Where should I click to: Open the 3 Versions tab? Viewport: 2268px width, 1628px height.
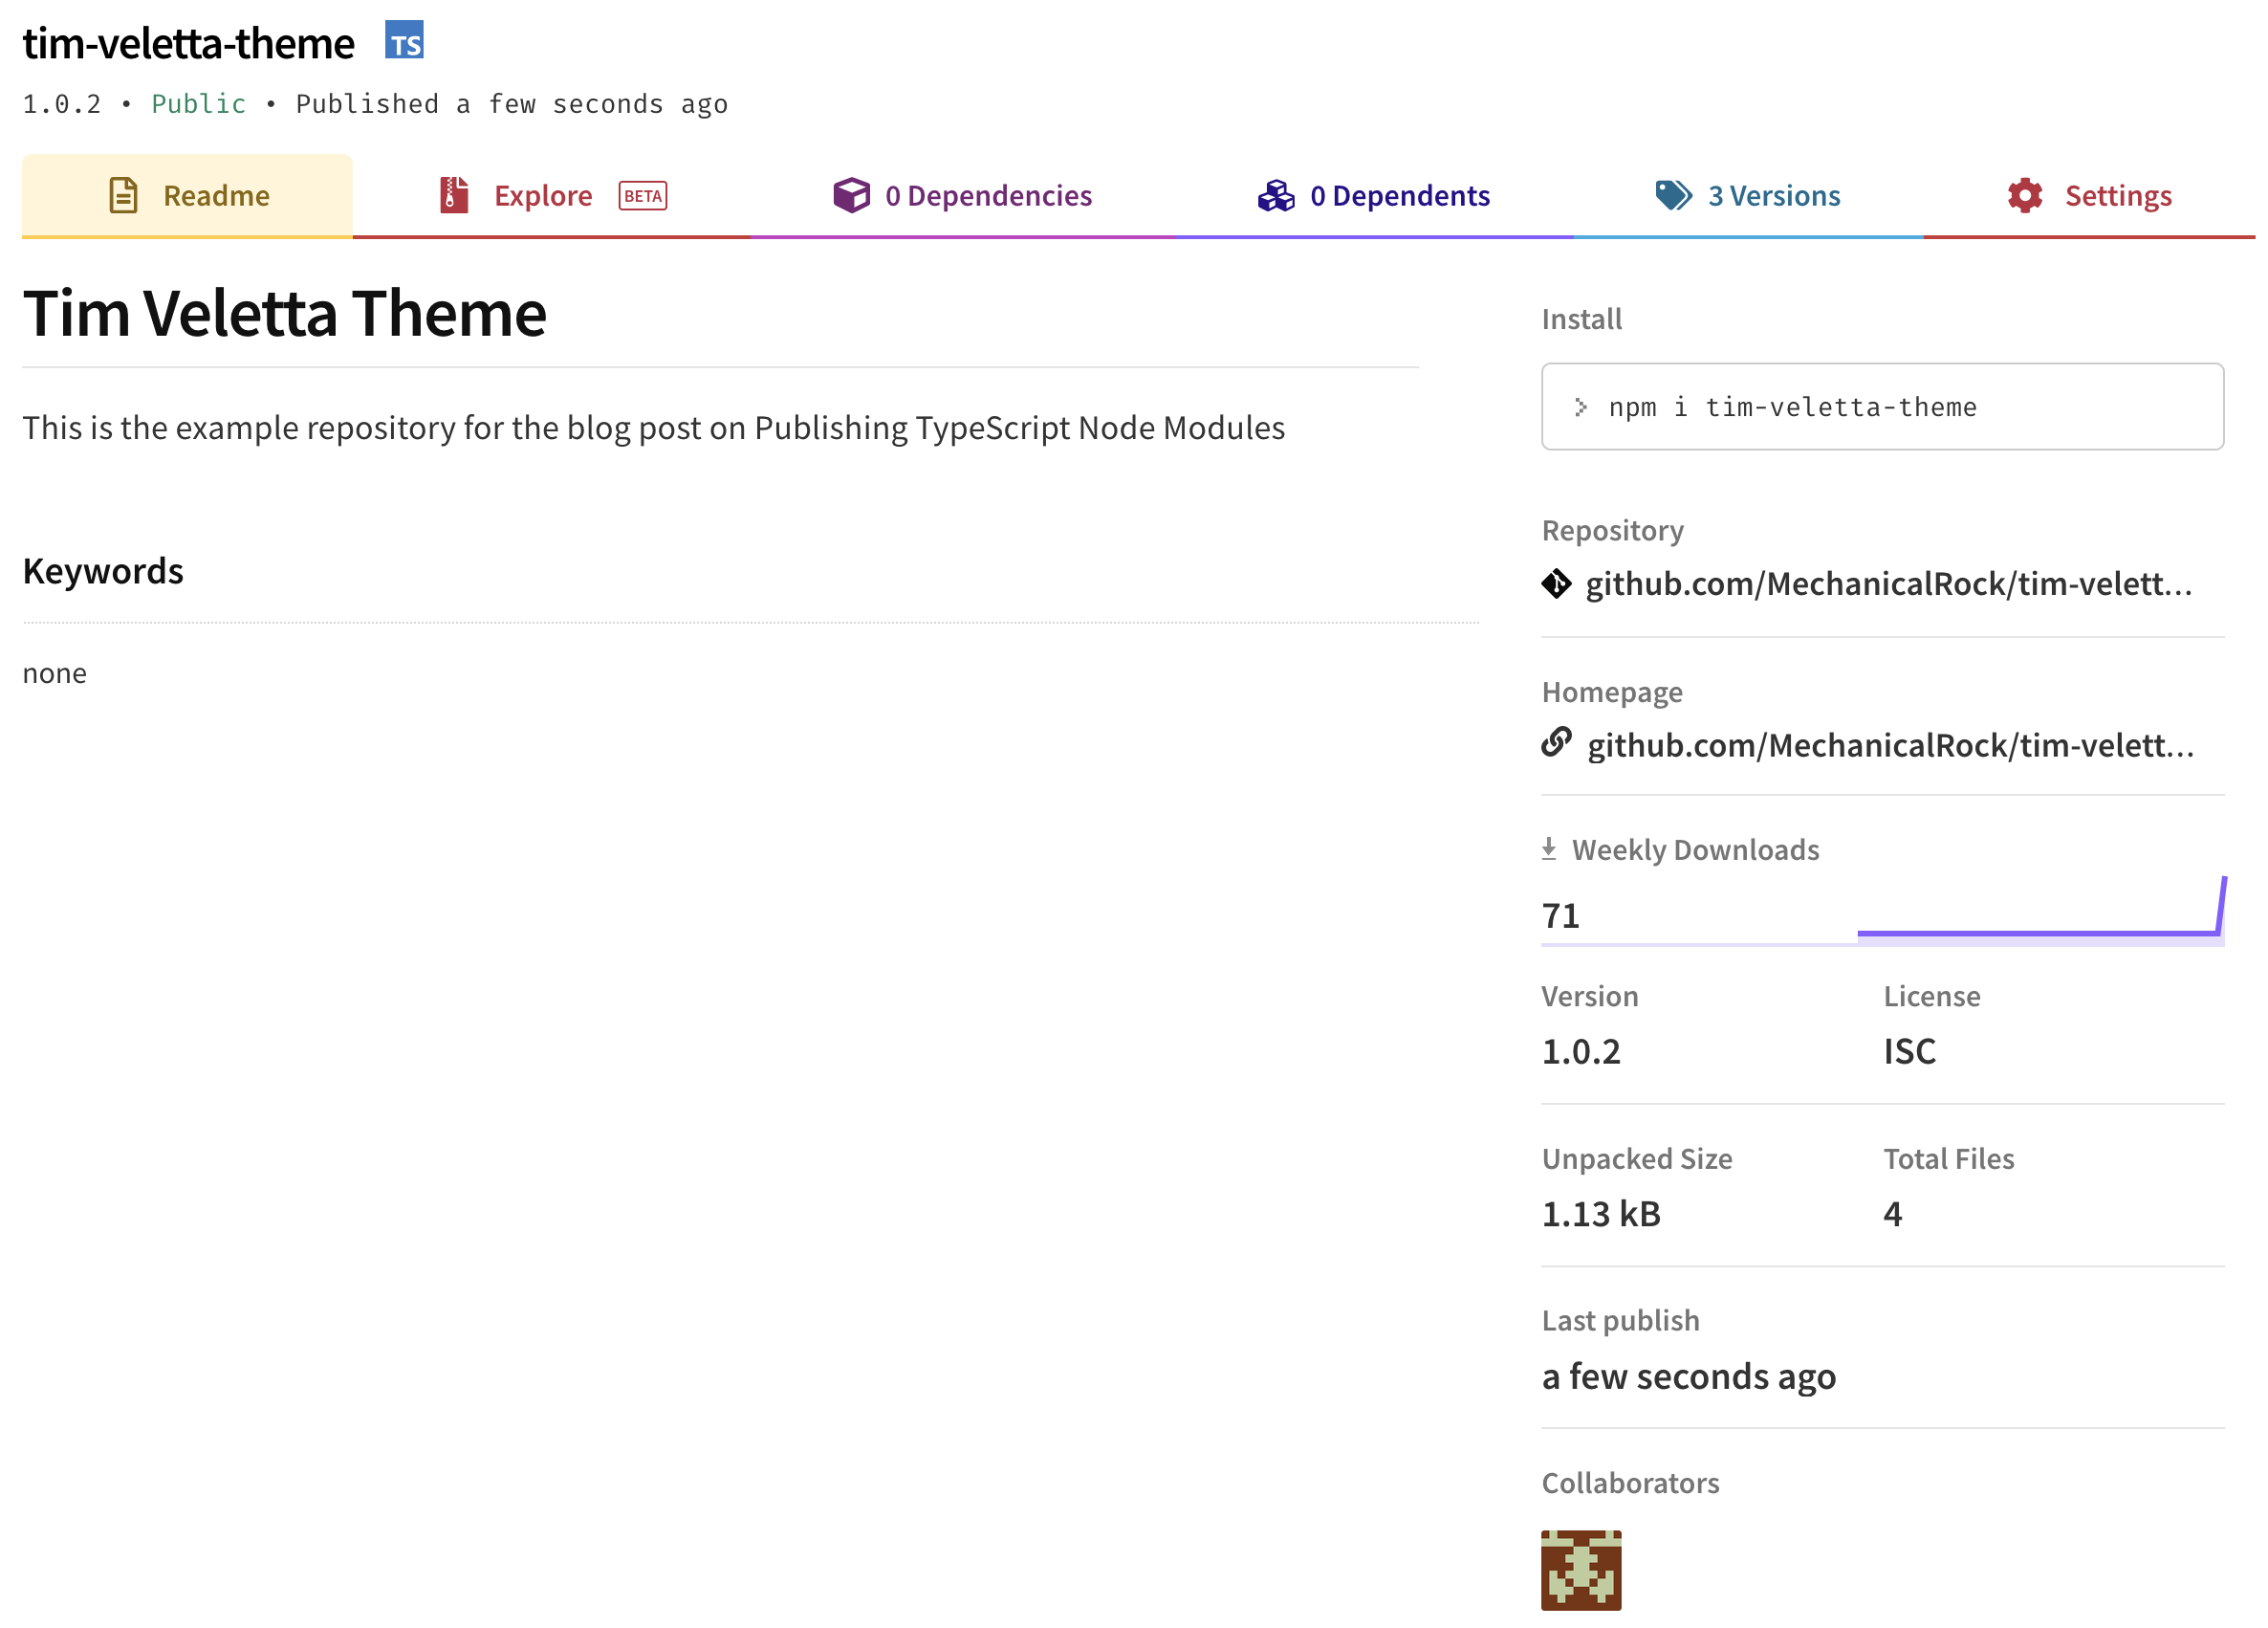click(x=1747, y=196)
